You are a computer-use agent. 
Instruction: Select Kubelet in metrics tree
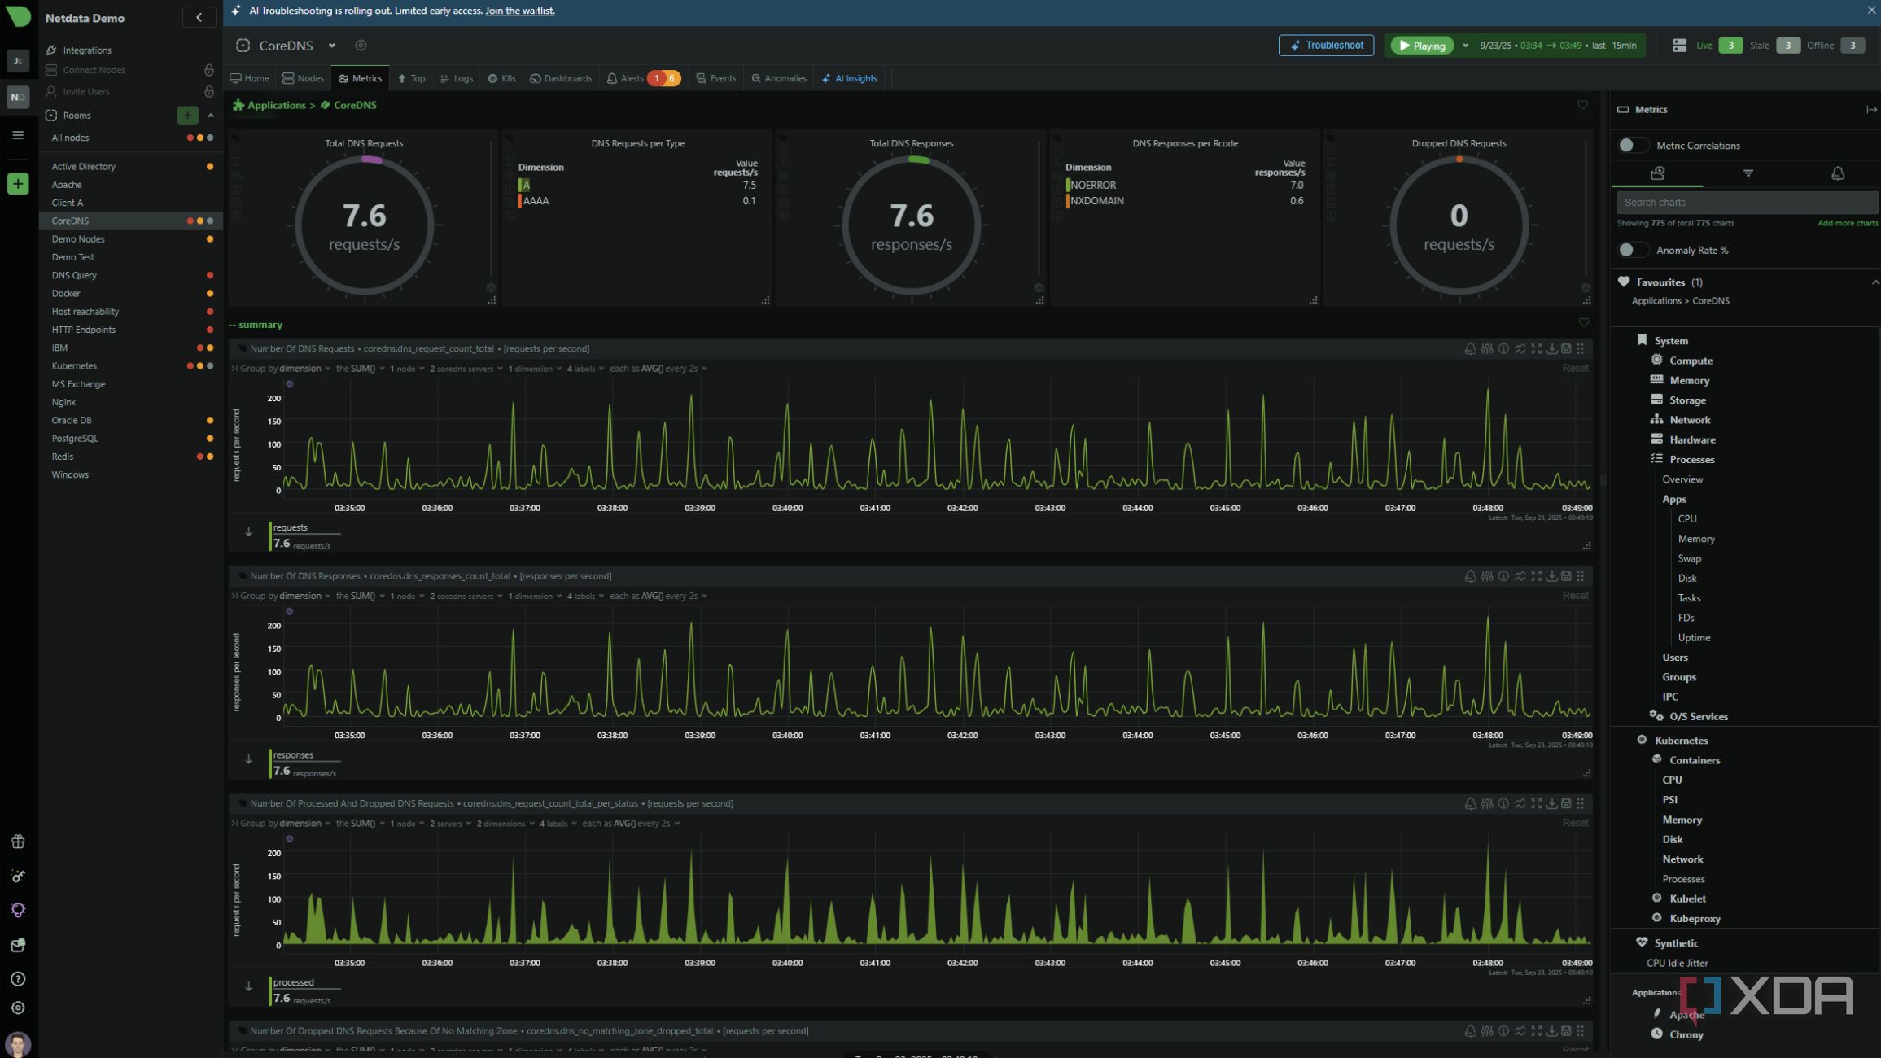click(1686, 898)
